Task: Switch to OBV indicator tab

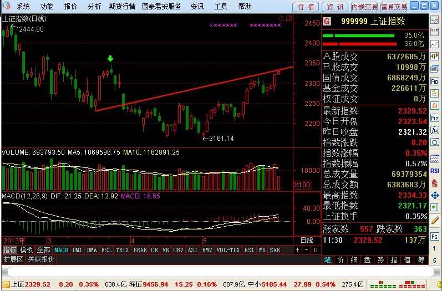Action: pos(179,250)
